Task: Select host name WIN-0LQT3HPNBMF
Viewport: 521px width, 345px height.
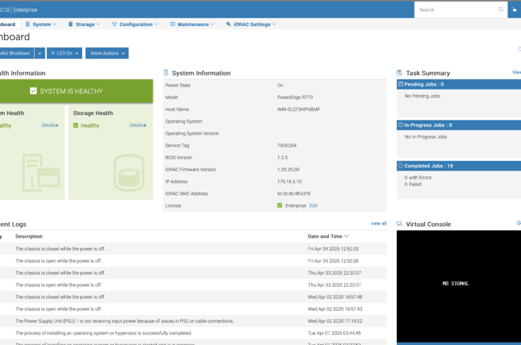Action: click(x=299, y=110)
